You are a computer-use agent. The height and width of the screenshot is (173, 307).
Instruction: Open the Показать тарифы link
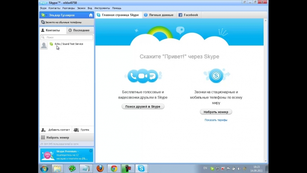pos(216,120)
